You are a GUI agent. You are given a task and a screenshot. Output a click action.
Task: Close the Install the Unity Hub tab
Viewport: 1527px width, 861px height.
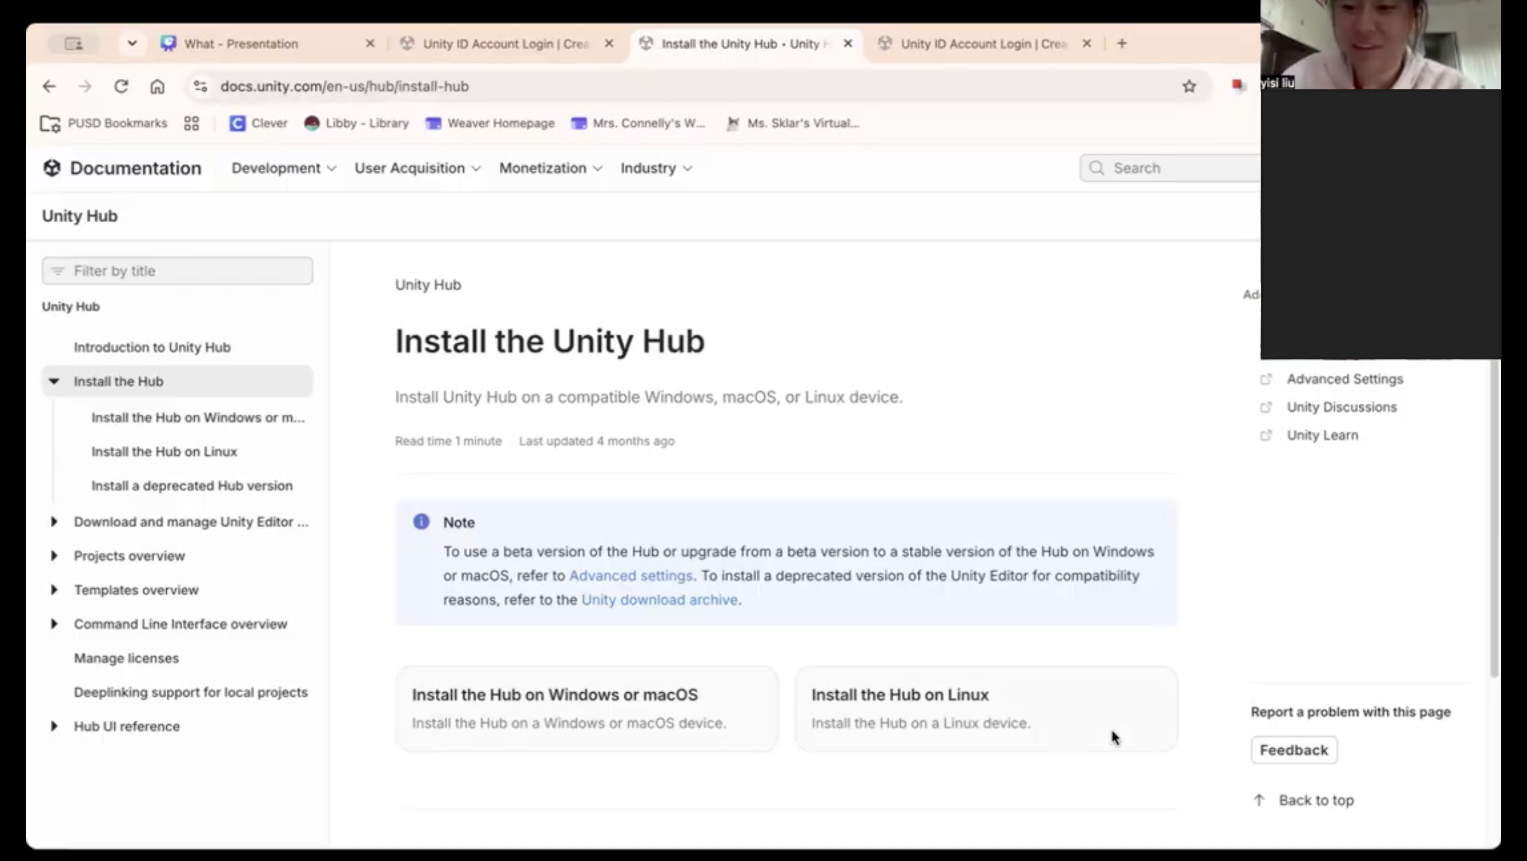pos(848,43)
